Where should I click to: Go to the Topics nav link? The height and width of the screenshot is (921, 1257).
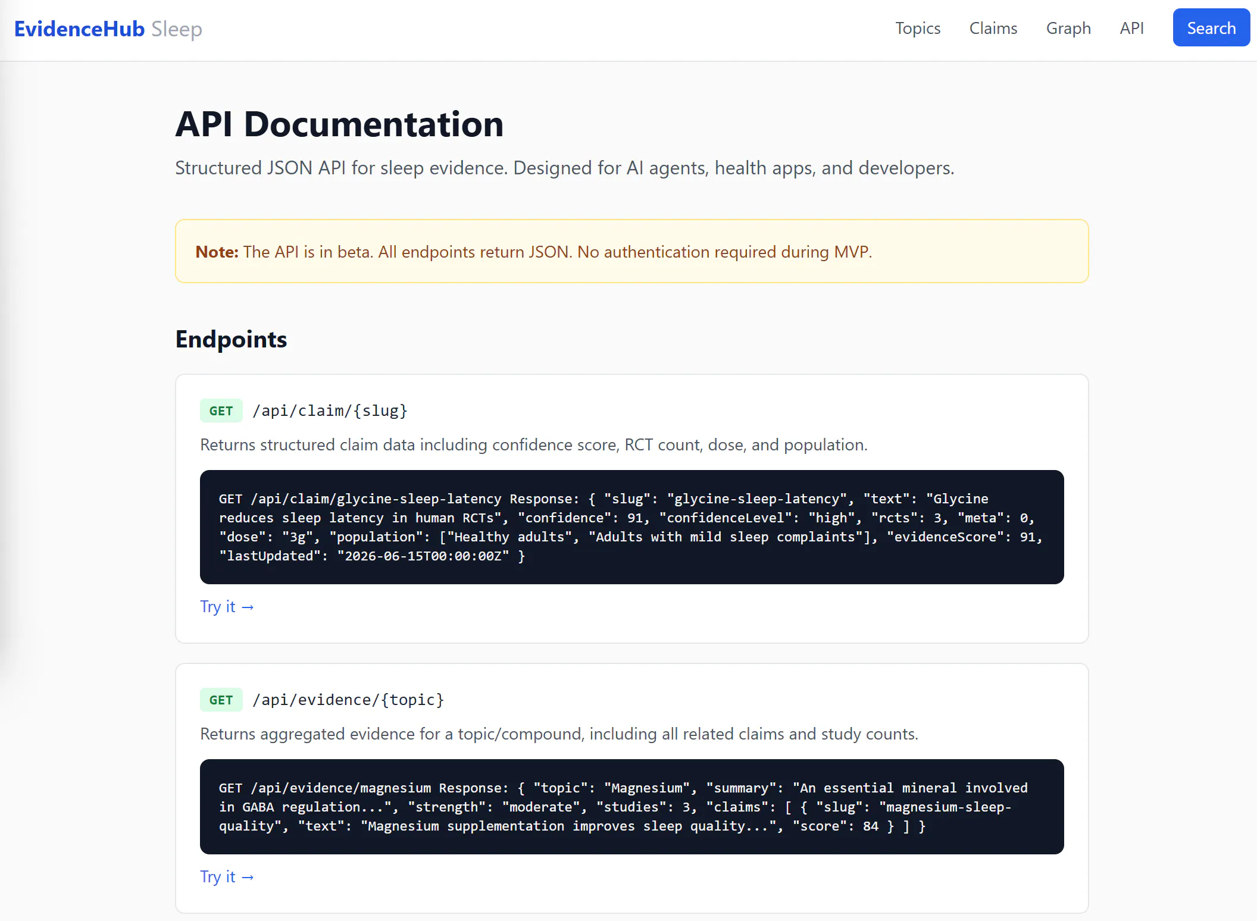point(918,28)
